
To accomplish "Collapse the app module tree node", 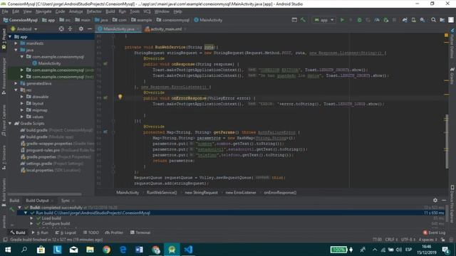I will click(x=10, y=37).
